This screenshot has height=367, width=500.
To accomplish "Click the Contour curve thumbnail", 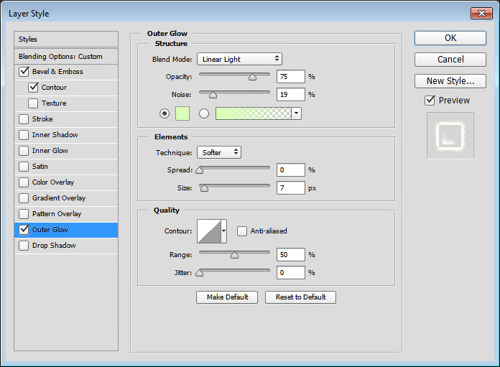I will 209,231.
